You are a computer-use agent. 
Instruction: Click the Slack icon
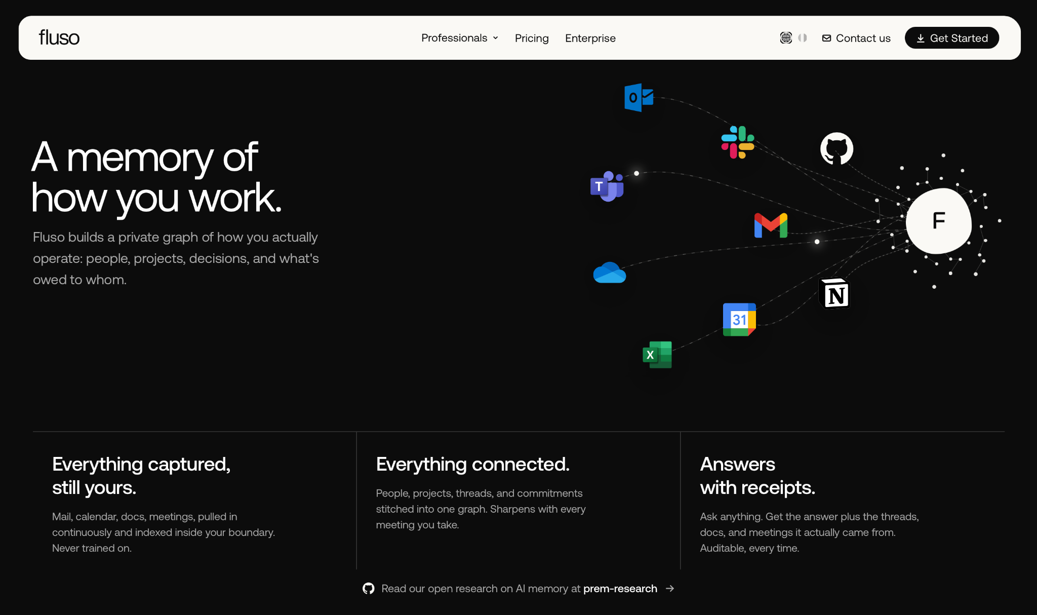pyautogui.click(x=738, y=142)
